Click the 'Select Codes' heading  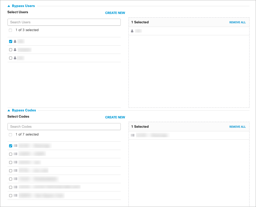pos(18,117)
